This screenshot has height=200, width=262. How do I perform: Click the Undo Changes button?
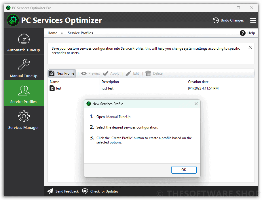click(x=228, y=20)
